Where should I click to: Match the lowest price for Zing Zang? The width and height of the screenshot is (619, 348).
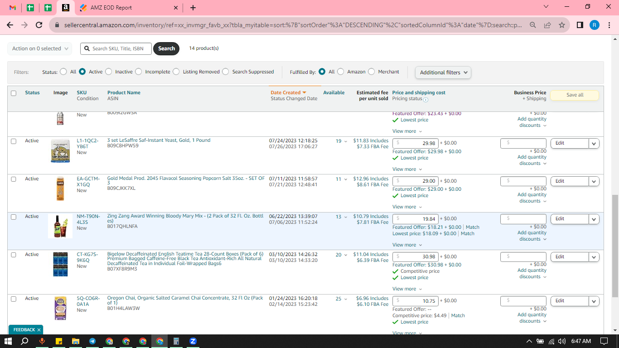point(468,234)
